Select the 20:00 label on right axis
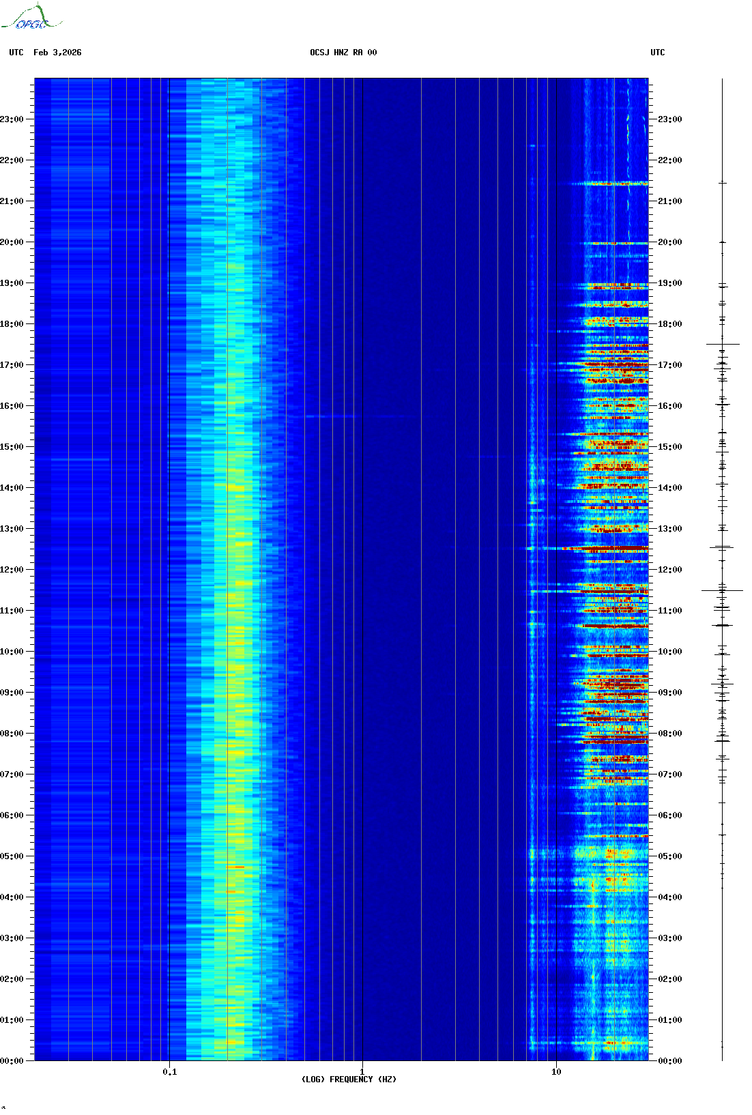Screen dimensions: 752x1115 [669, 242]
